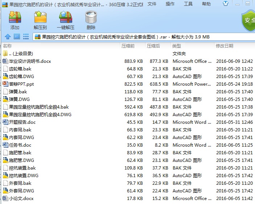Switch to large icon view
The height and width of the screenshot is (204, 255).
point(17,37)
